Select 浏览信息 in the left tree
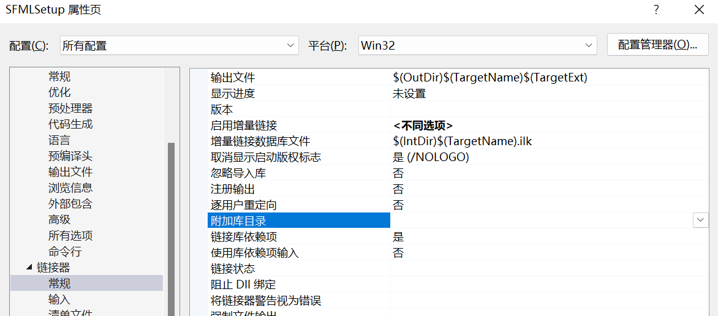718x316 pixels. 70,188
